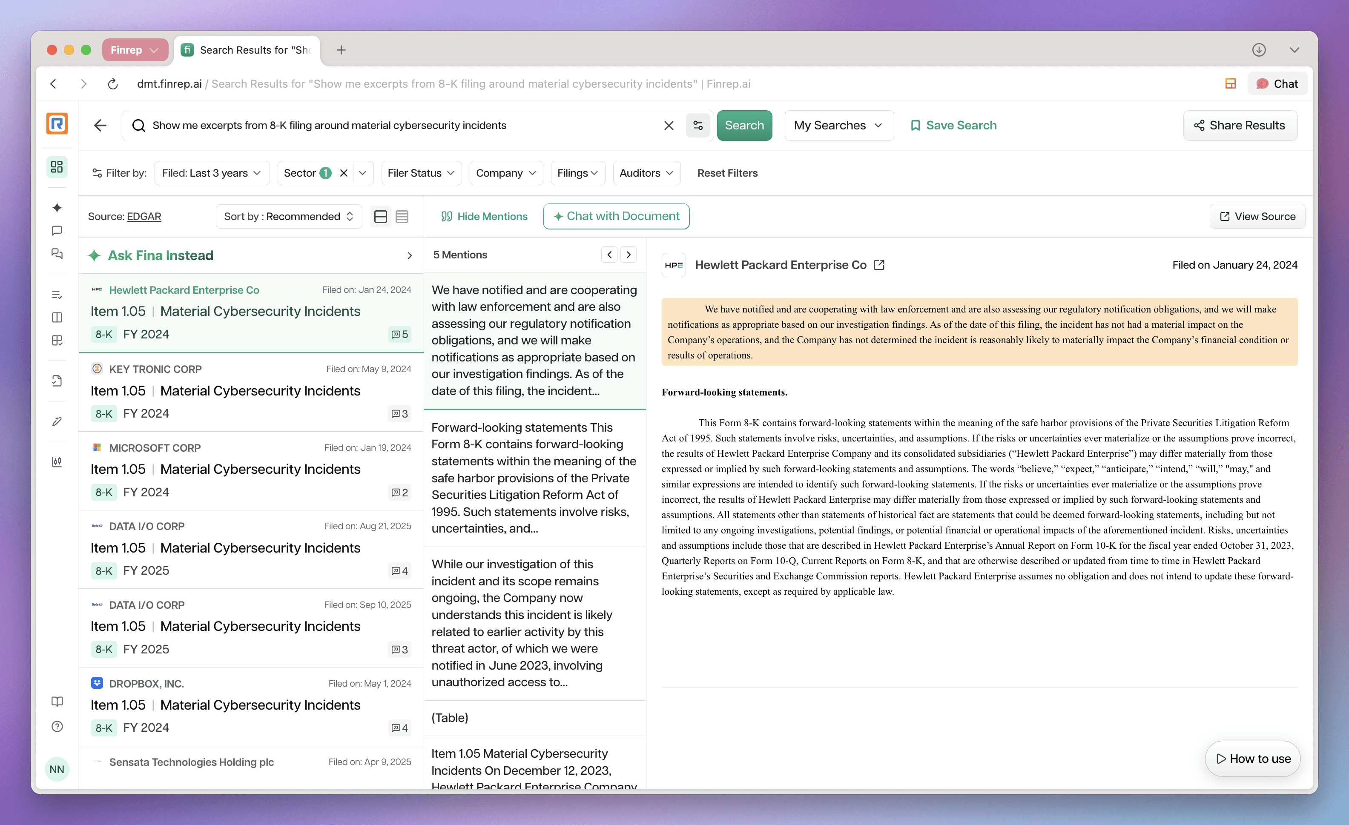Image resolution: width=1349 pixels, height=825 pixels.
Task: Switch to compact list view toggle
Action: coord(402,216)
